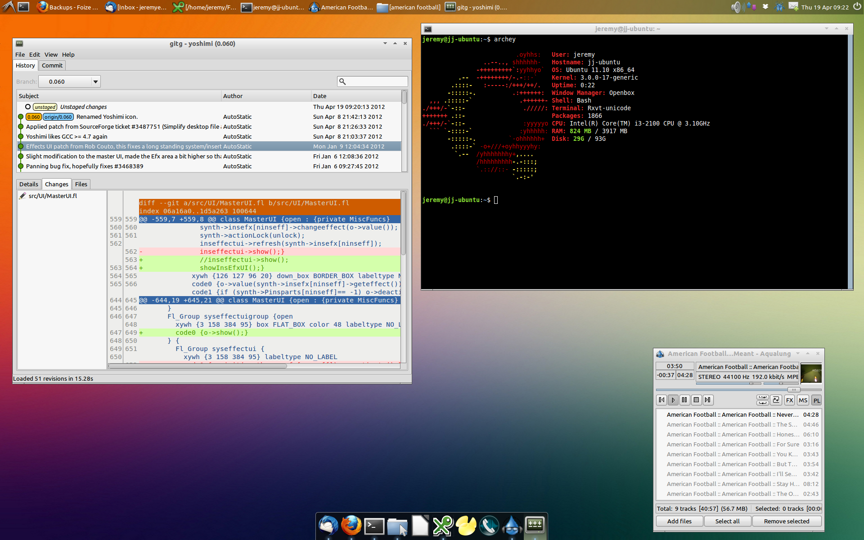The width and height of the screenshot is (864, 540).
Task: Open Firefox from the dock
Action: tap(351, 525)
